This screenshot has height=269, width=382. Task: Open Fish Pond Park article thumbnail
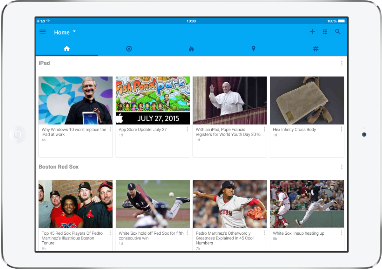point(153,100)
